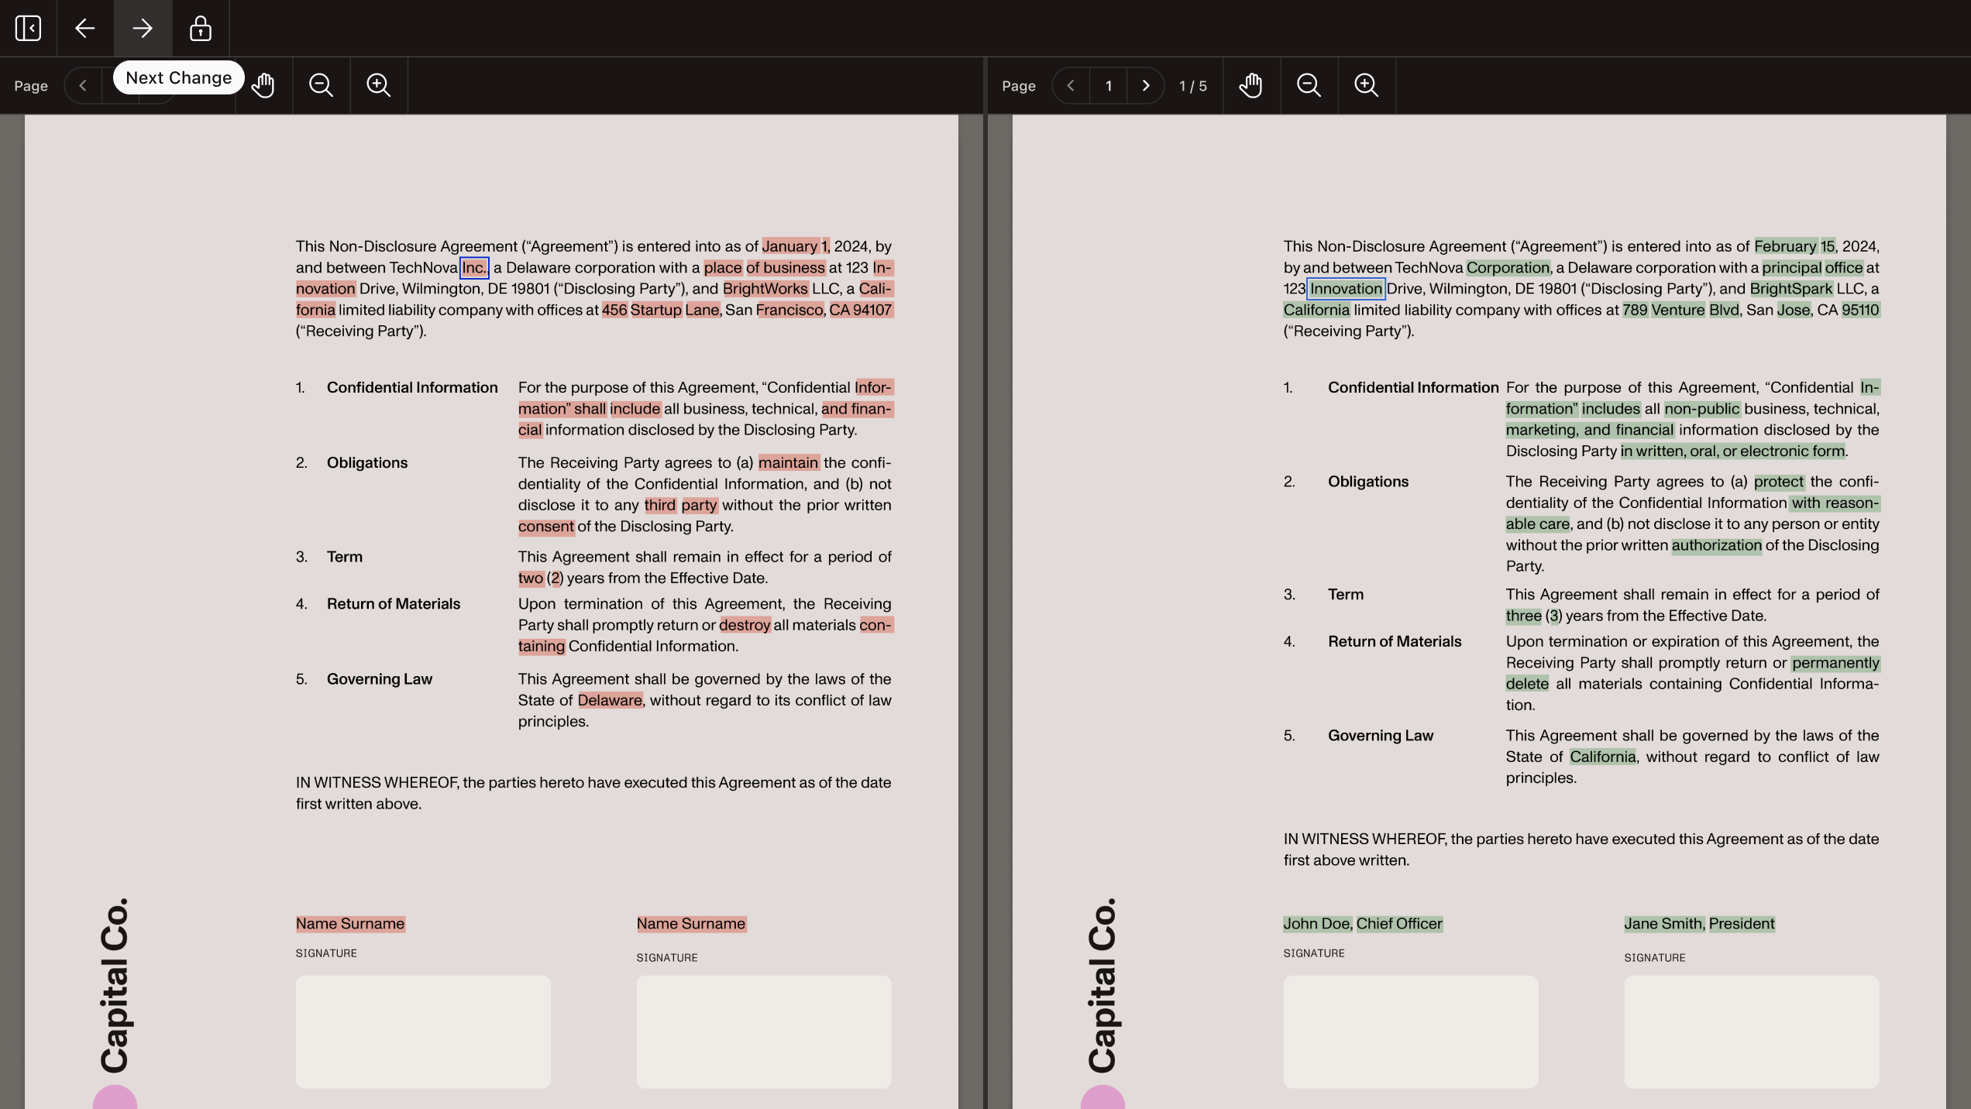This screenshot has width=1971, height=1109.
Task: Select the hand tool above the original document
Action: click(x=263, y=85)
